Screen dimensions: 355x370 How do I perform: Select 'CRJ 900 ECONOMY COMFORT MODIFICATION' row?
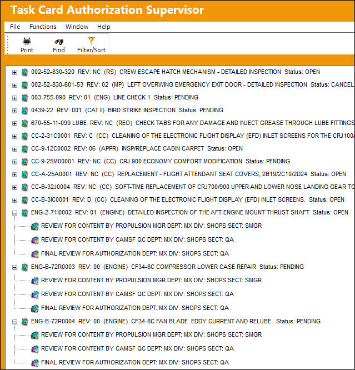pyautogui.click(x=161, y=161)
